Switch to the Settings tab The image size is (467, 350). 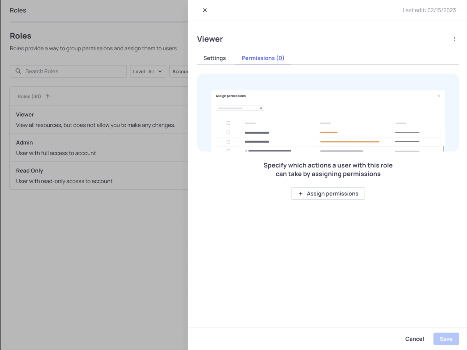214,58
